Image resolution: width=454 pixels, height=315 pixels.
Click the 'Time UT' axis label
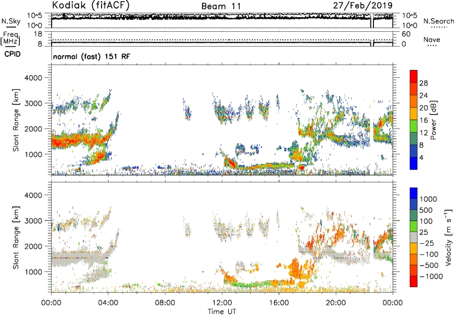222,312
